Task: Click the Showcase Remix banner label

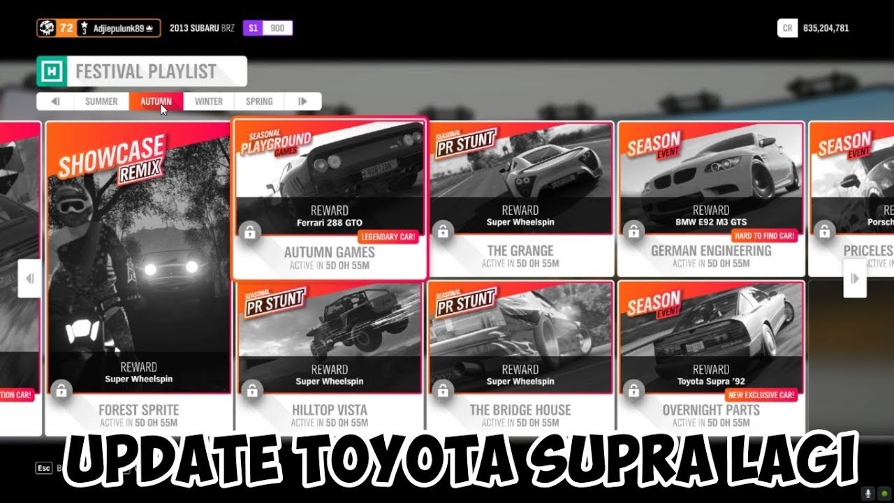Action: pyautogui.click(x=111, y=159)
